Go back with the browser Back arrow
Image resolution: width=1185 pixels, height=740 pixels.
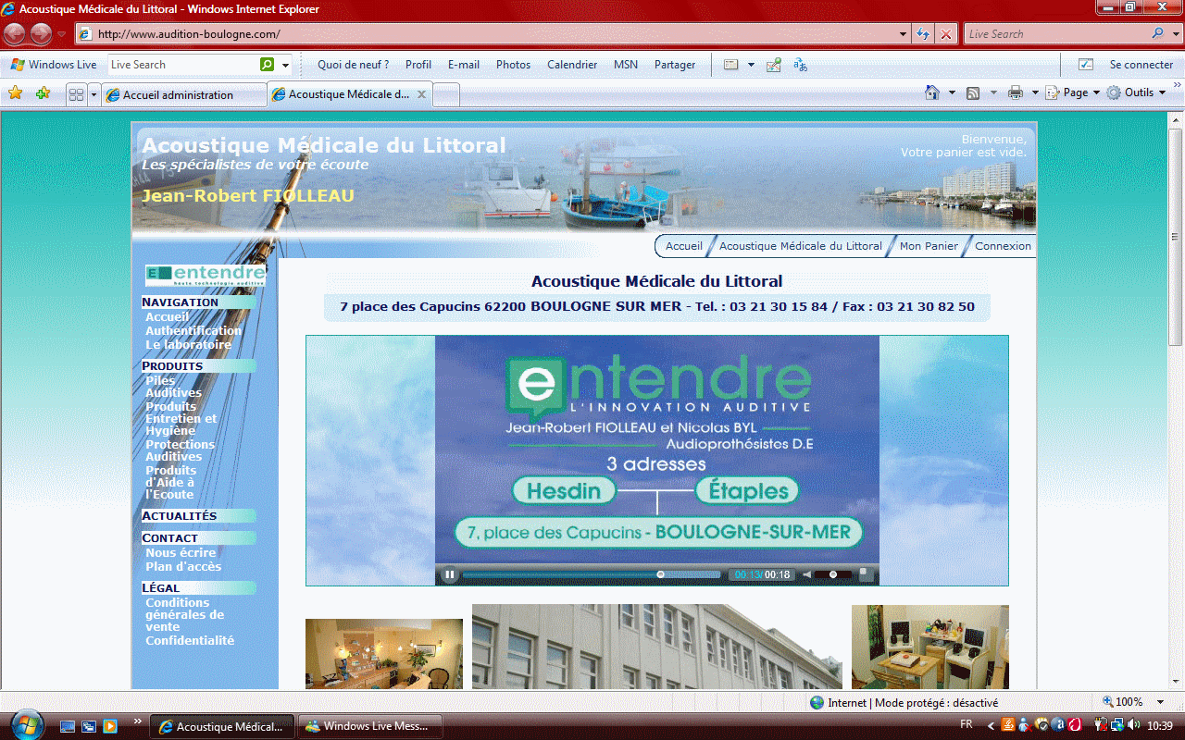click(14, 34)
